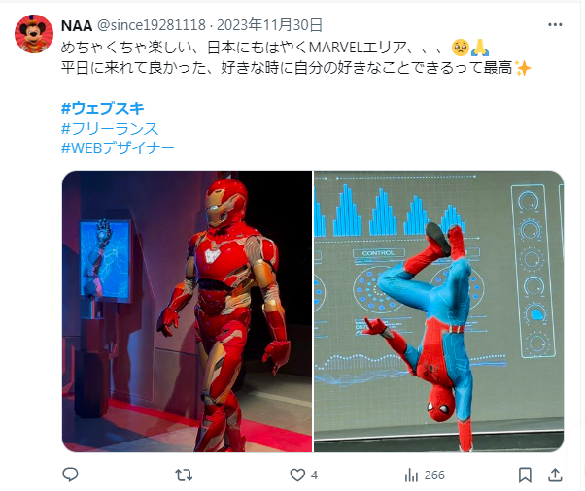Click the repost arrows icon
Image resolution: width=585 pixels, height=491 pixels.
(184, 475)
